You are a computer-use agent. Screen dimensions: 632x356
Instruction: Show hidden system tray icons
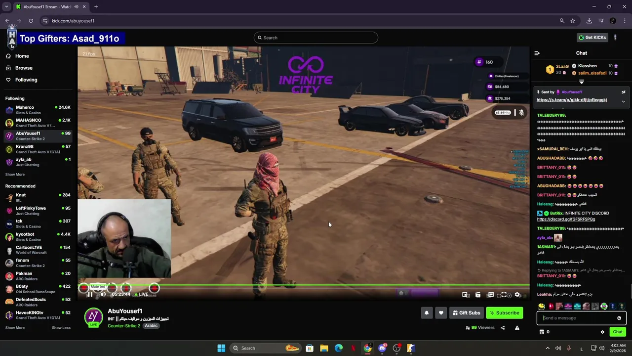click(547, 348)
